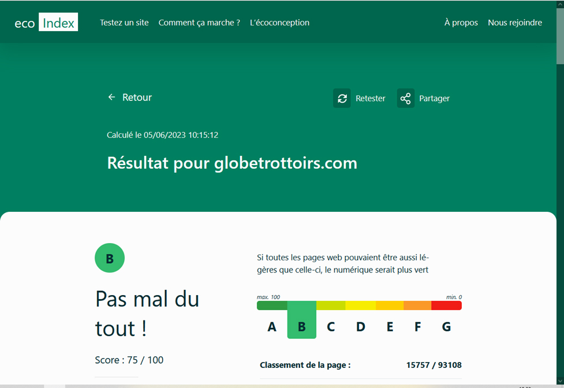
Task: Click the Calculé le 05/06/2023 timestamp
Action: point(163,135)
